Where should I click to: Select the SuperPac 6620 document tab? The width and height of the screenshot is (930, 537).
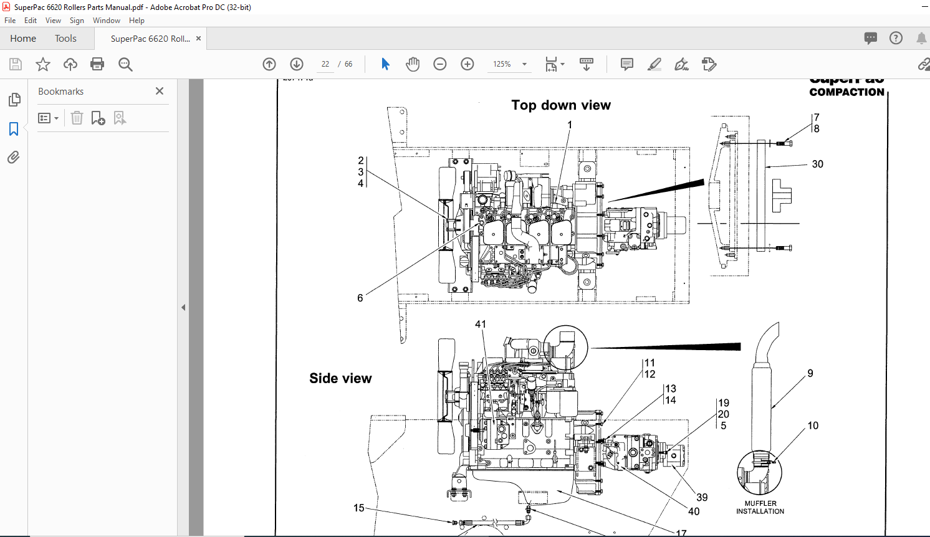[x=150, y=39]
